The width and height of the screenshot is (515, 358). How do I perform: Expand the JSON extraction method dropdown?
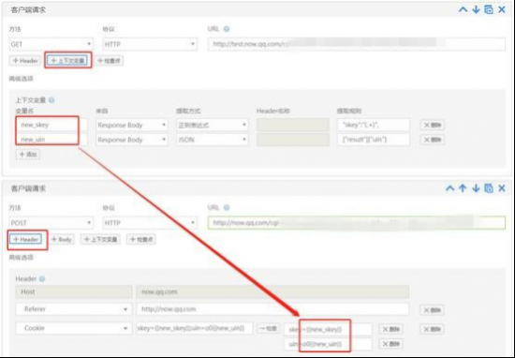pos(213,140)
